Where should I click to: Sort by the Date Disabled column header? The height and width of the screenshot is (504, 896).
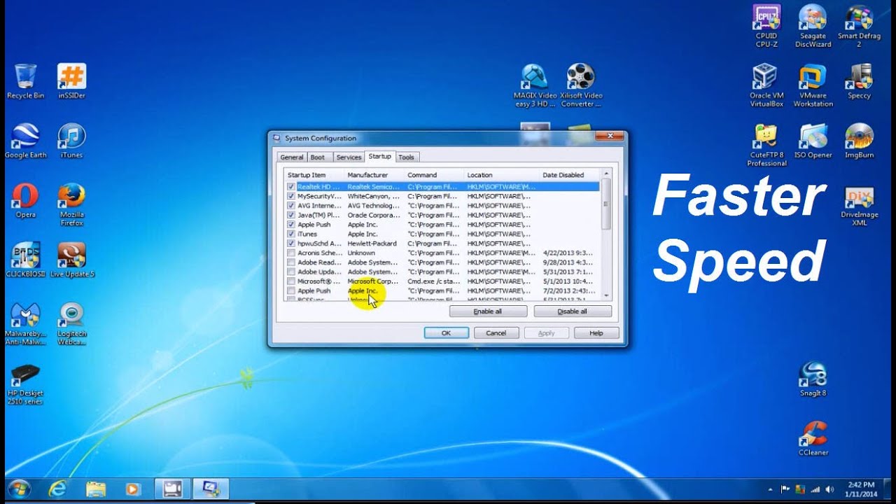click(x=570, y=175)
